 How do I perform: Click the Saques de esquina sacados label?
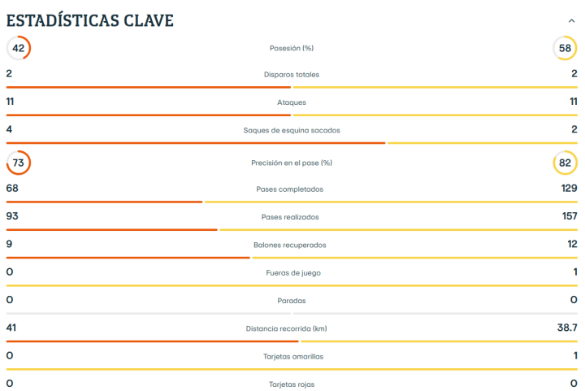[x=292, y=130]
